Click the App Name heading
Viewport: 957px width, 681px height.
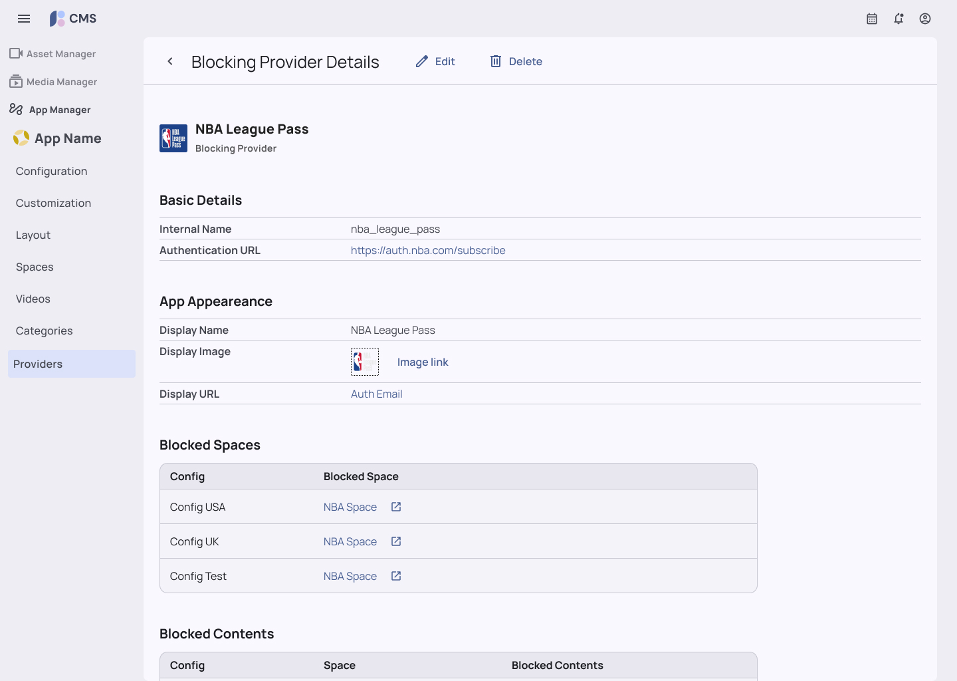point(68,138)
